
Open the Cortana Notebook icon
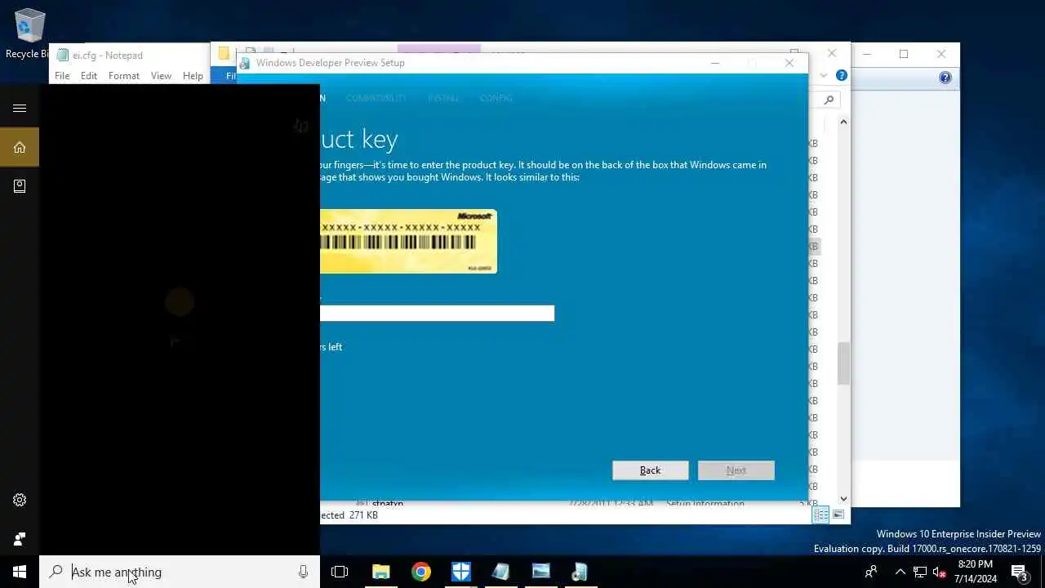click(x=20, y=186)
